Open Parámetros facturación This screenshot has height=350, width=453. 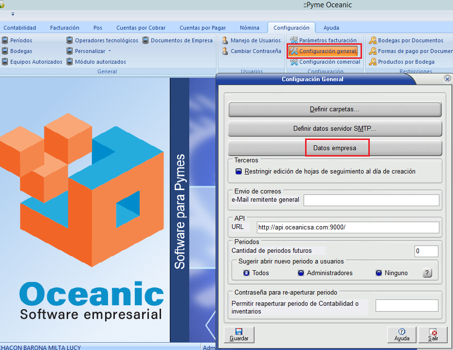tap(327, 40)
